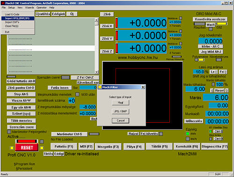The image size is (234, 177).
Task: Click the Több menetes button
Action: (22, 121)
